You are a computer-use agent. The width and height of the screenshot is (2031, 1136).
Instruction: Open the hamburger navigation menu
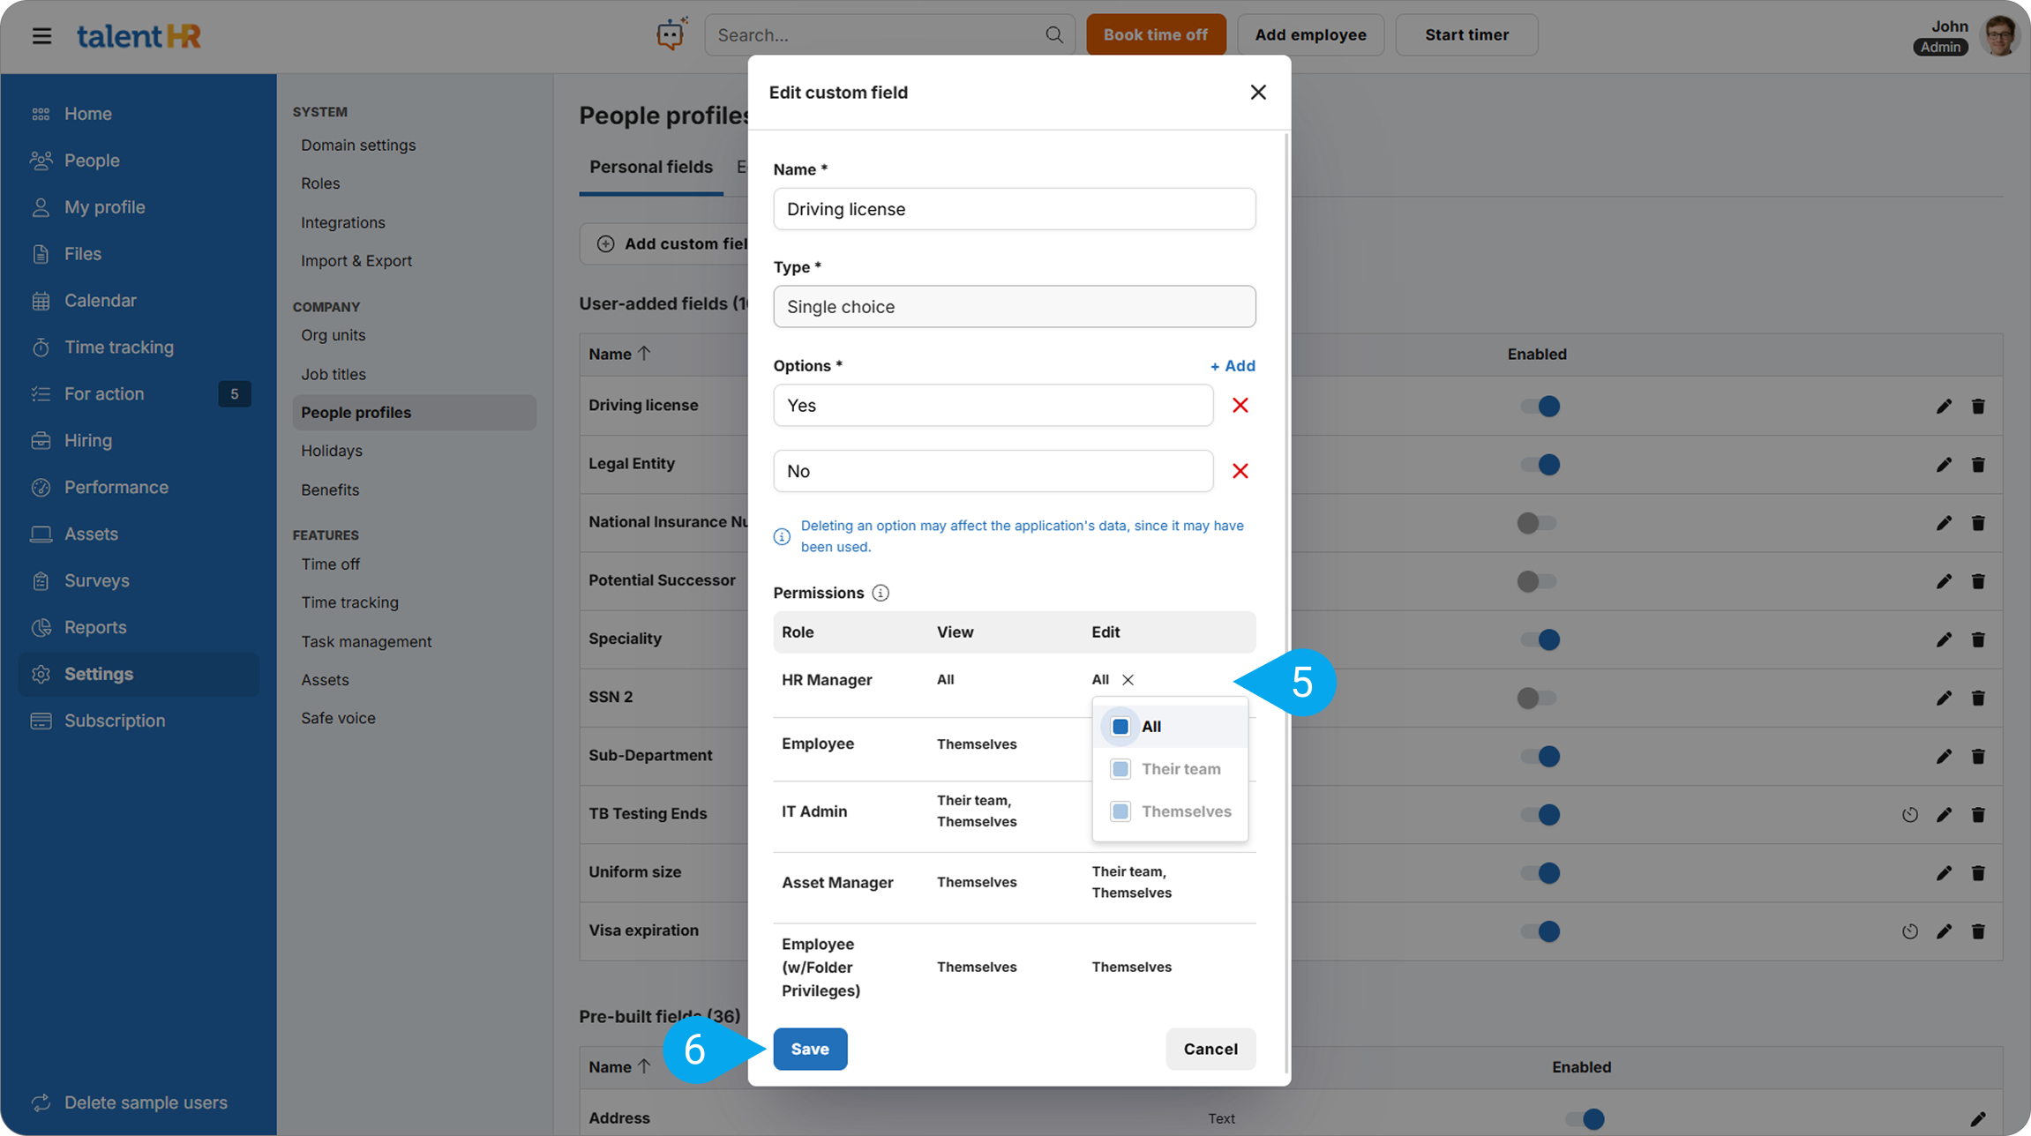41,36
